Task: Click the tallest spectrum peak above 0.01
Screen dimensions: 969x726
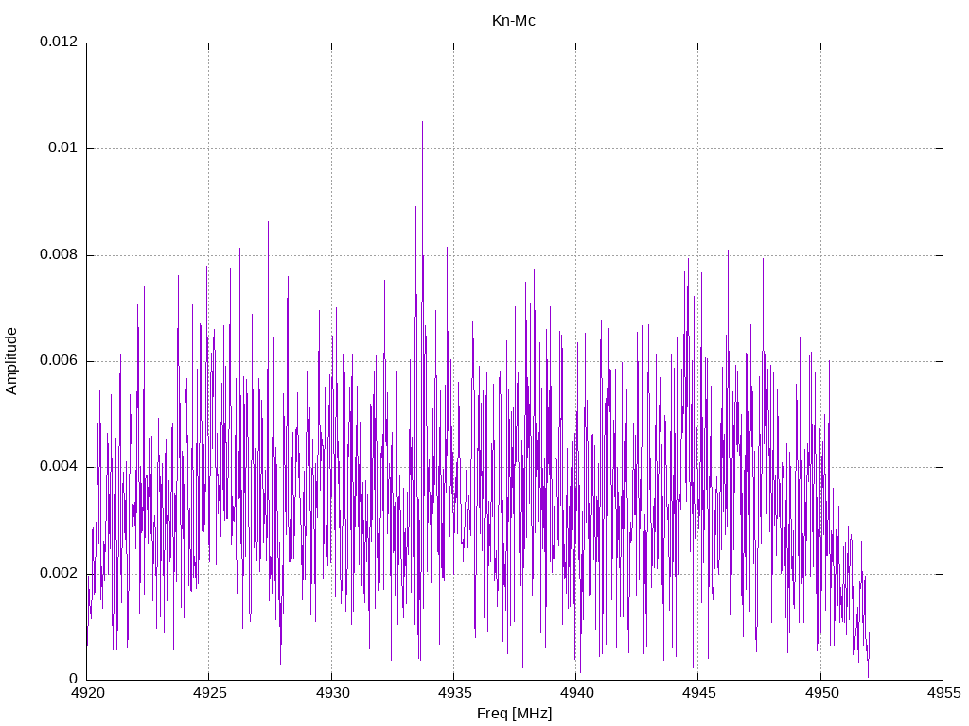Action: 423,124
